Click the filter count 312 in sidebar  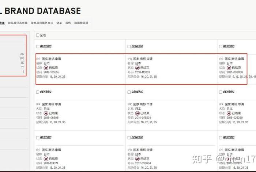22,54
